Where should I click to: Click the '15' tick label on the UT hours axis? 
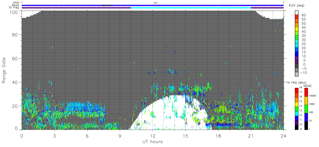(x=185, y=136)
